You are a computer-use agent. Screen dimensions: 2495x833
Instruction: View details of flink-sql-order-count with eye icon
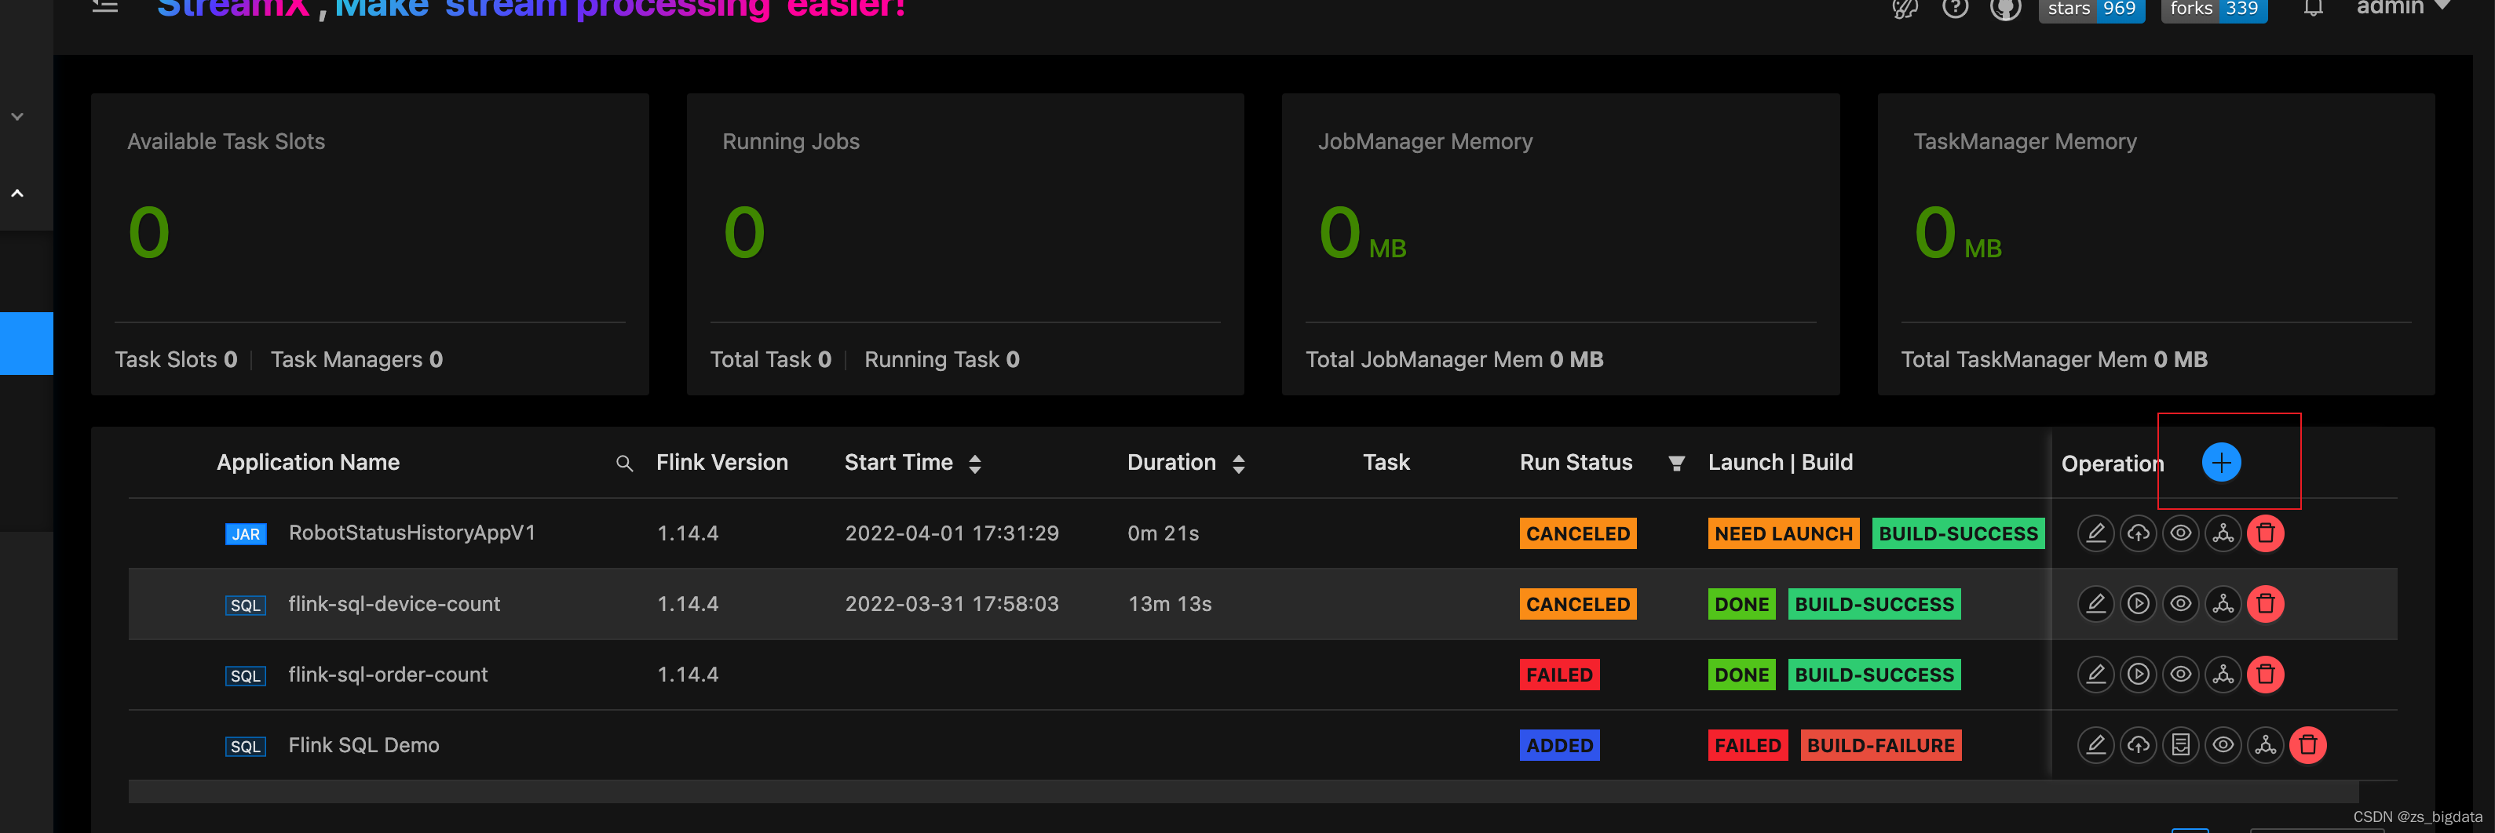(x=2180, y=675)
